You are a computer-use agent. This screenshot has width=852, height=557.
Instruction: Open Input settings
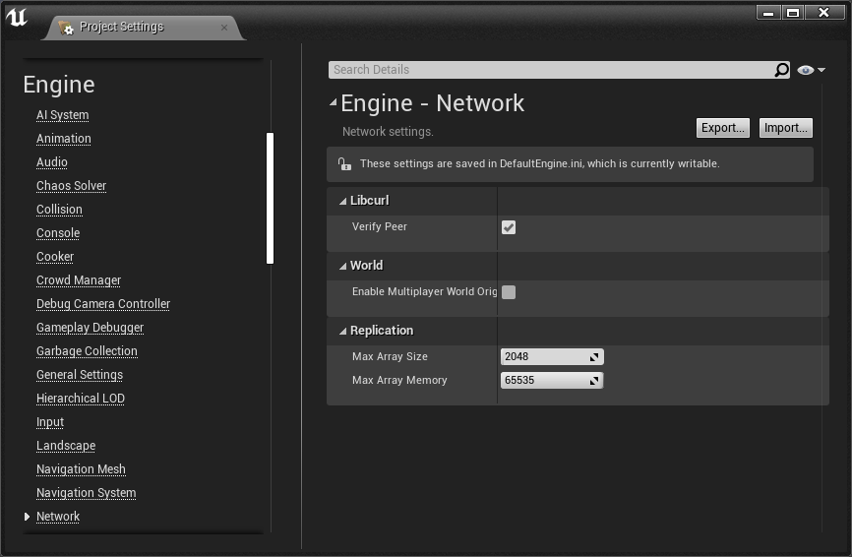50,422
